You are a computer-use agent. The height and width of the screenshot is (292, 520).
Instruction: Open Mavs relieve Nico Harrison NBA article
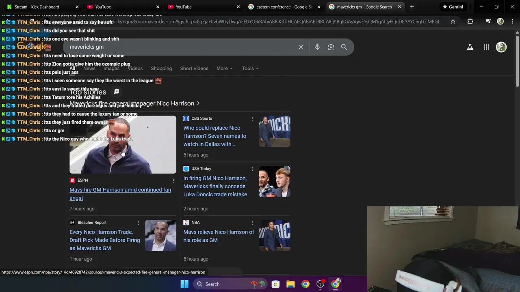tap(219, 236)
